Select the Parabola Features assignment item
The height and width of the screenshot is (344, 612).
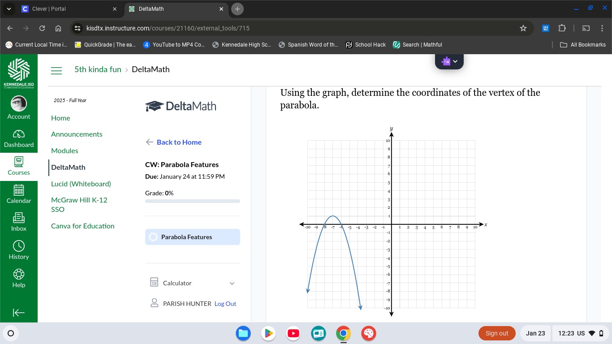coord(193,237)
